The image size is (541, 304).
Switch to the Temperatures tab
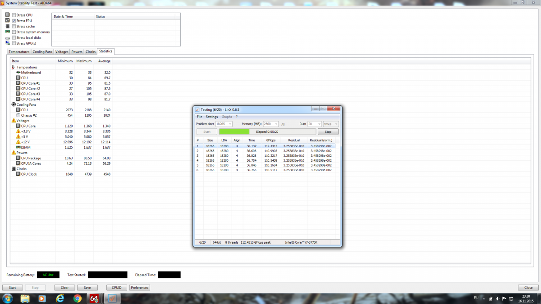point(19,52)
